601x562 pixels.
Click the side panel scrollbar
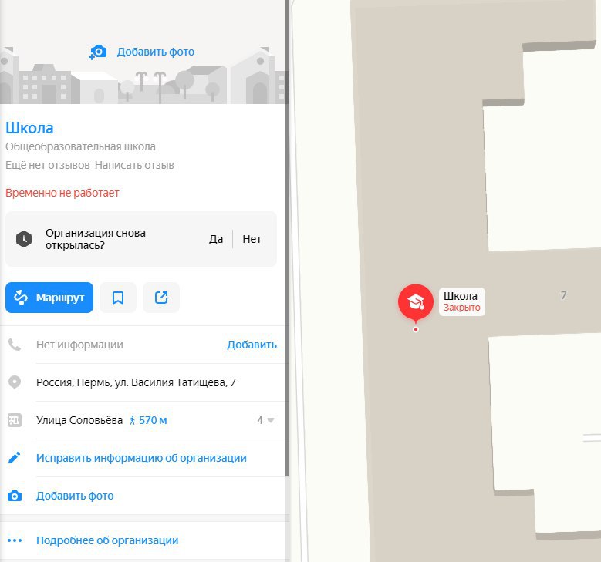[x=287, y=237]
